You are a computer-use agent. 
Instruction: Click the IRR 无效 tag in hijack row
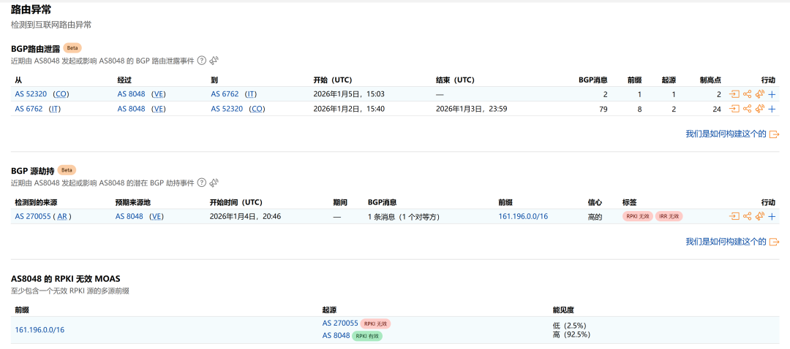(669, 216)
